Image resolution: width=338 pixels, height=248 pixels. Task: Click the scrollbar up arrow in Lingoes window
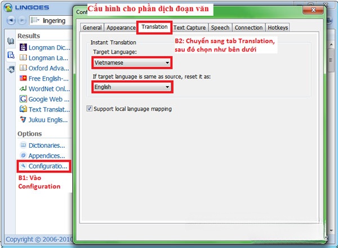[331, 44]
